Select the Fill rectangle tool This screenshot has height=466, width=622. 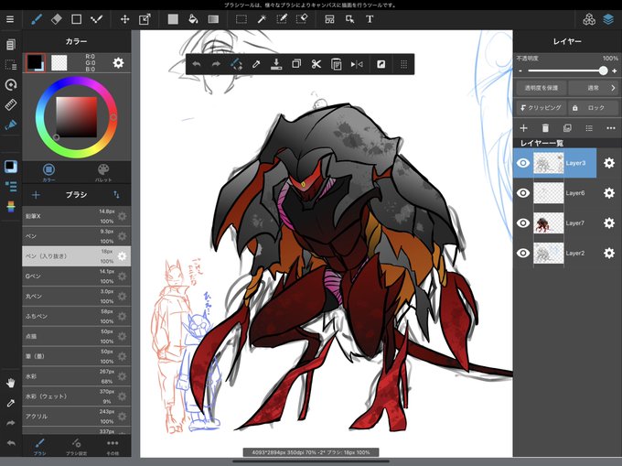[173, 19]
